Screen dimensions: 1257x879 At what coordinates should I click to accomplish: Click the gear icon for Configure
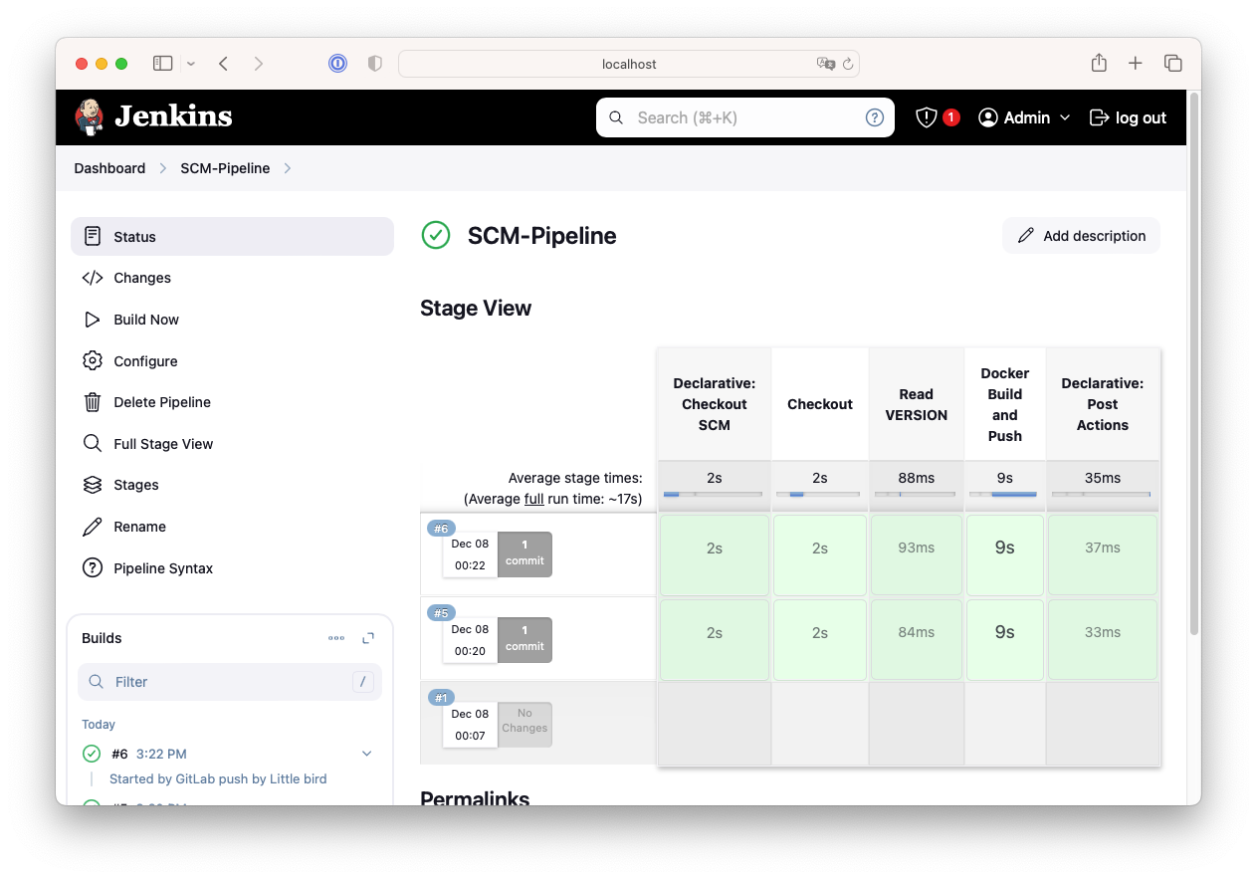(93, 360)
